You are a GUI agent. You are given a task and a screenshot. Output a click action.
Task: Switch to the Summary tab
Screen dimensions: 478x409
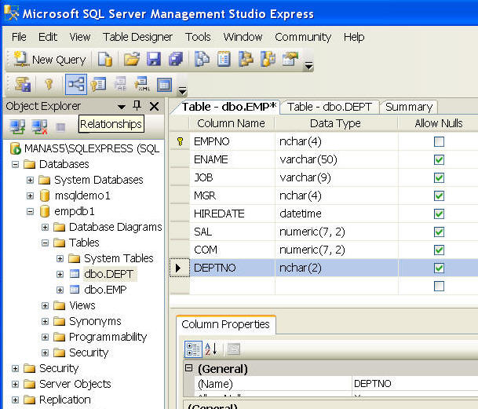409,107
